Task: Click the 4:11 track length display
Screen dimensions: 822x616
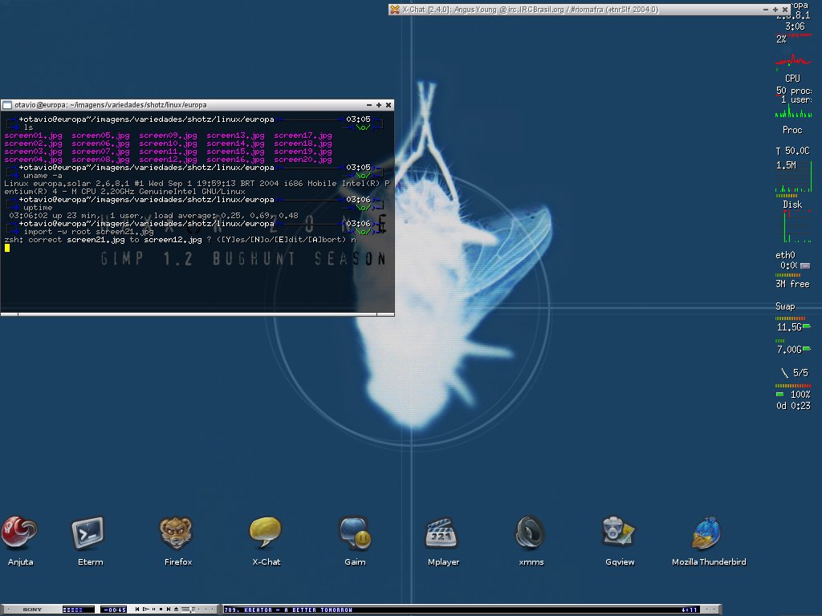Action: tap(690, 610)
